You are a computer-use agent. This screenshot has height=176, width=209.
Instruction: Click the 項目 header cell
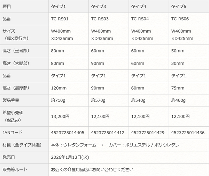coord(7,6)
